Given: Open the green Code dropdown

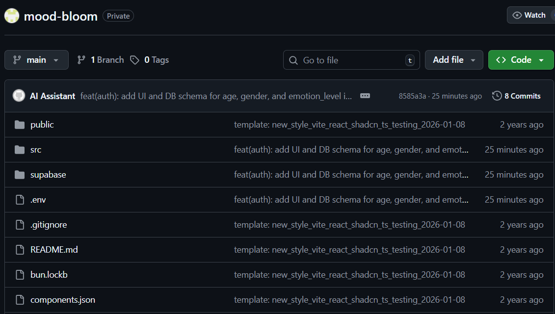Looking at the screenshot, I should [521, 60].
